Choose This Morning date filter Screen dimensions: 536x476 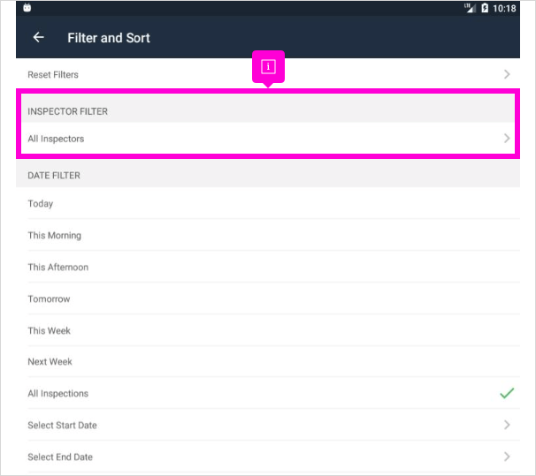point(268,235)
